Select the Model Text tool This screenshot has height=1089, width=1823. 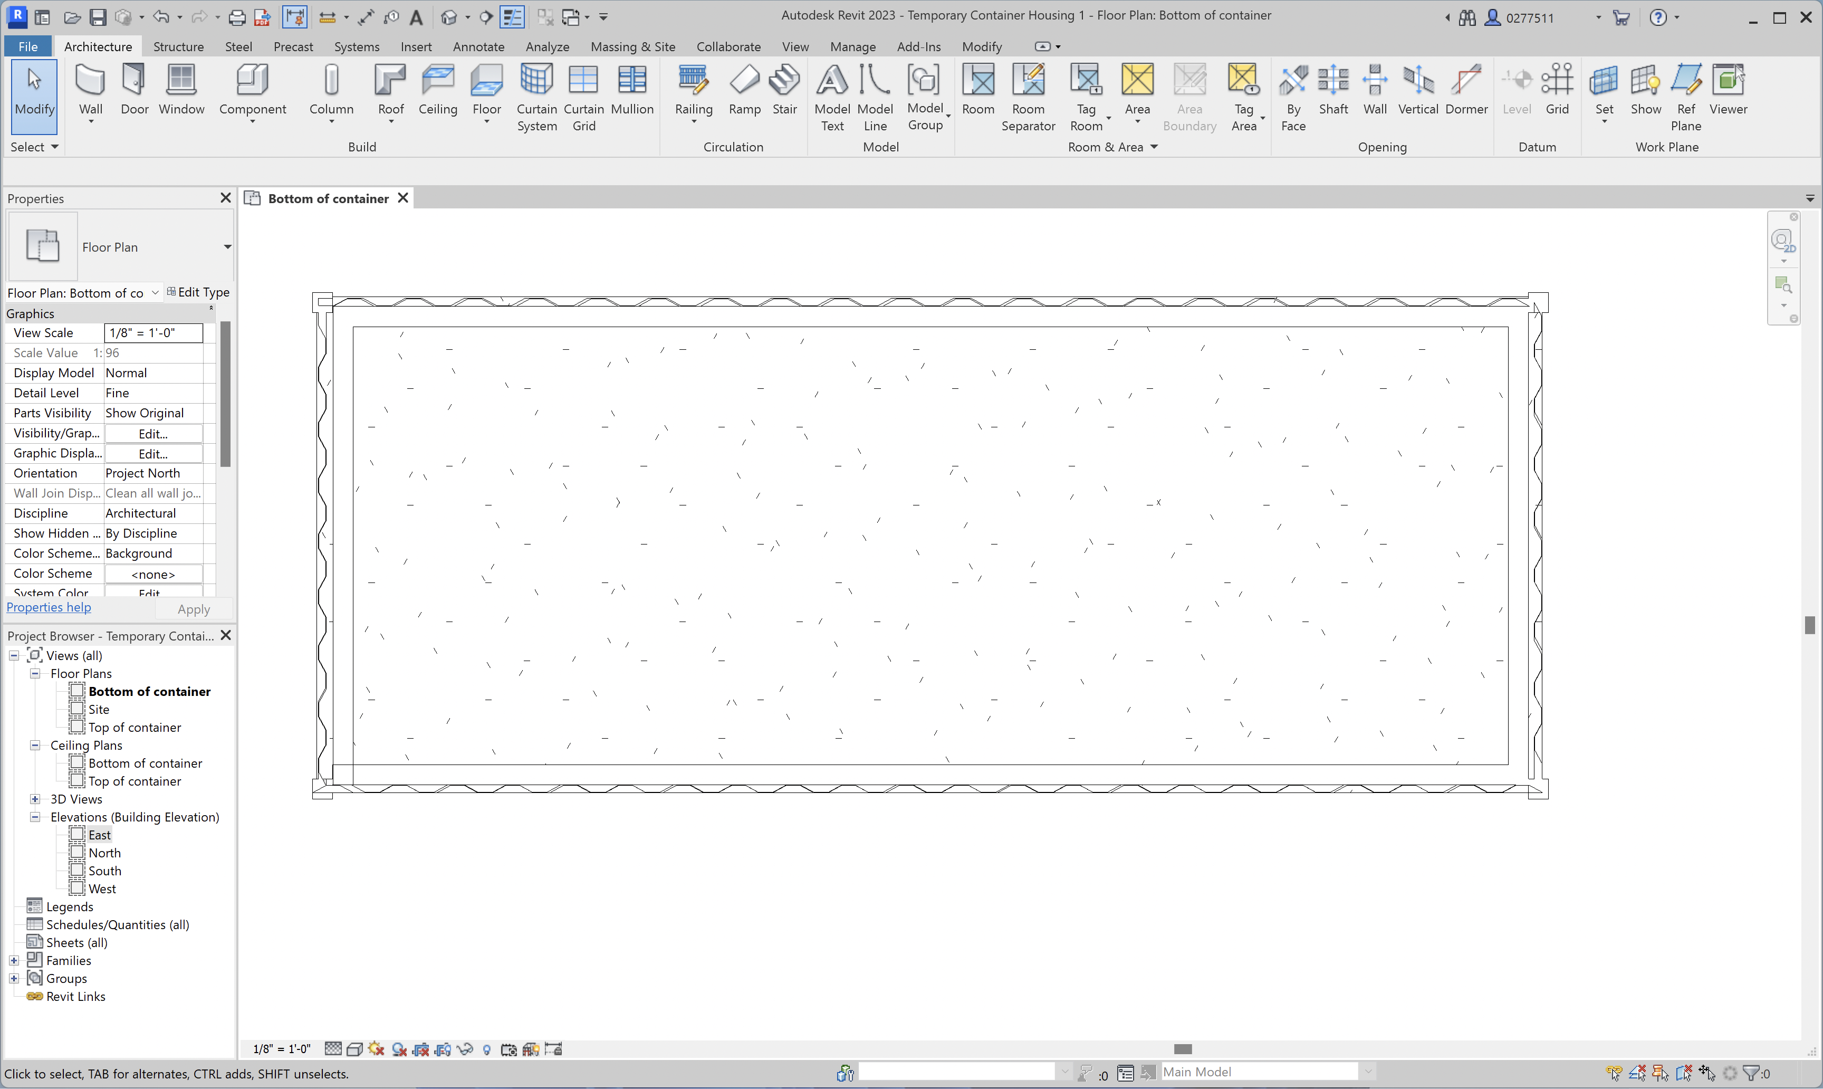(x=832, y=98)
